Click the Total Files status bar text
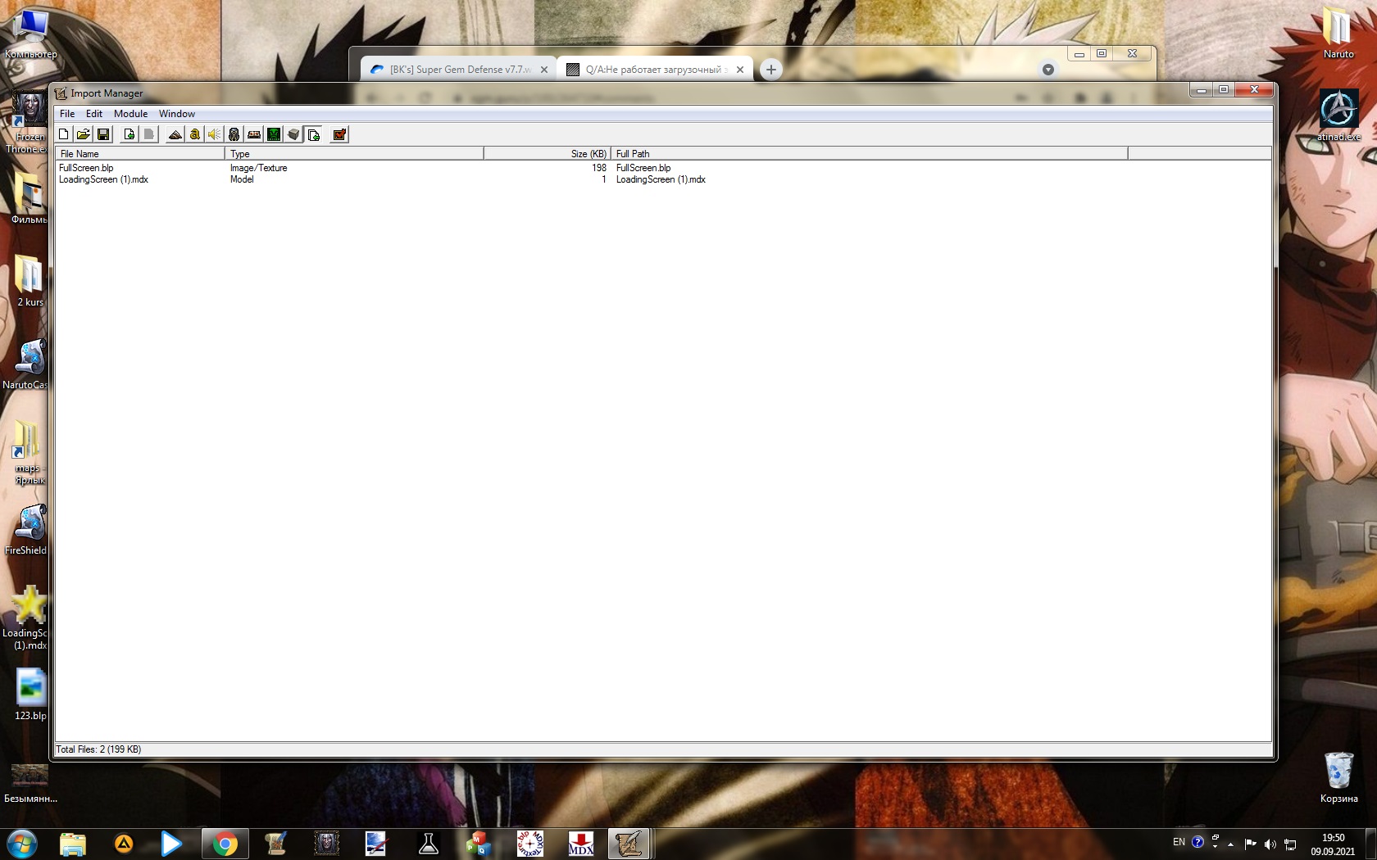Screen dimensions: 1377x860 click(x=98, y=749)
